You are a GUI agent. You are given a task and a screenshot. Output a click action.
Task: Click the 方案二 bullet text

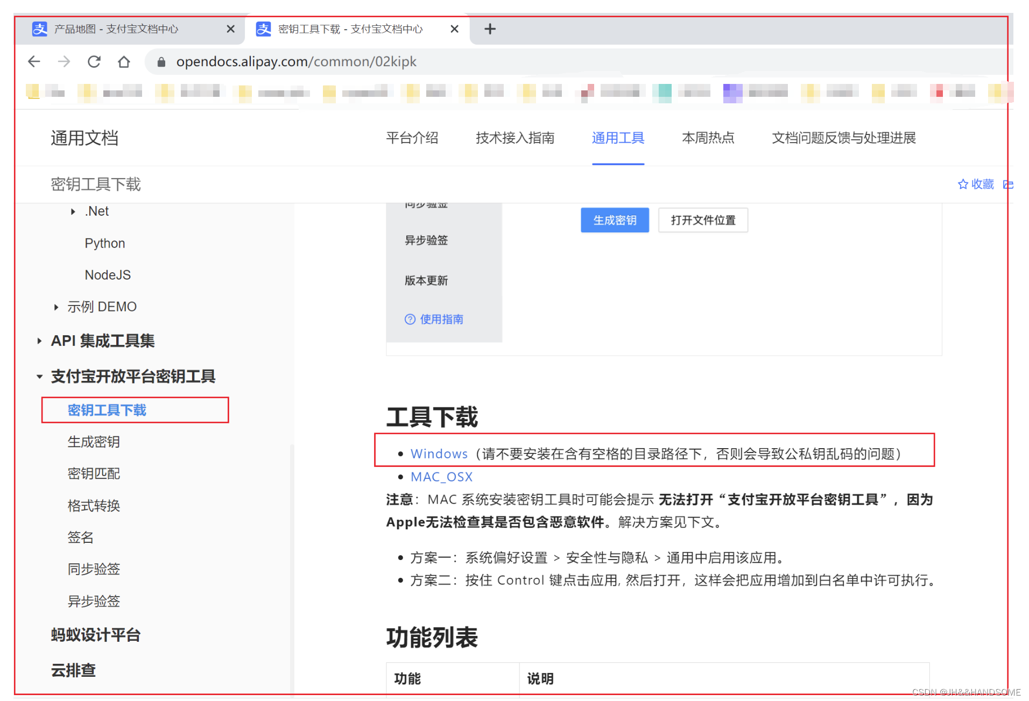(x=674, y=580)
